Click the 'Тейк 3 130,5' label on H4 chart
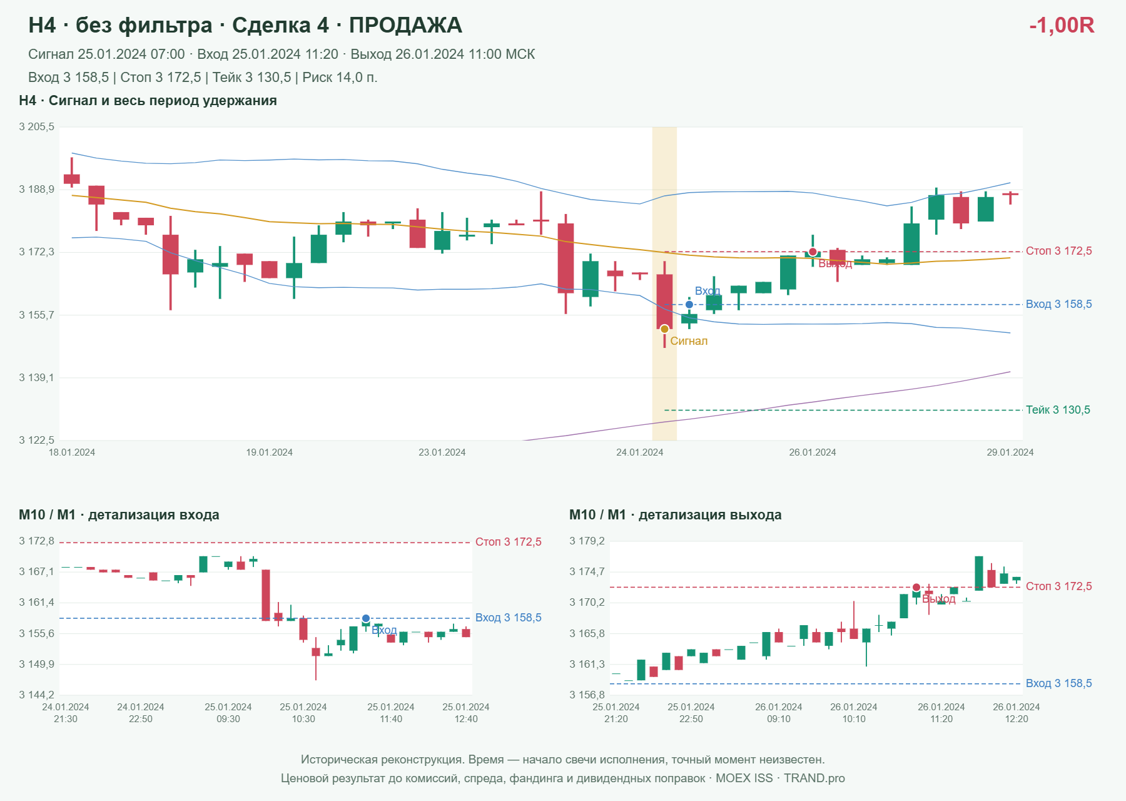 tap(1058, 410)
